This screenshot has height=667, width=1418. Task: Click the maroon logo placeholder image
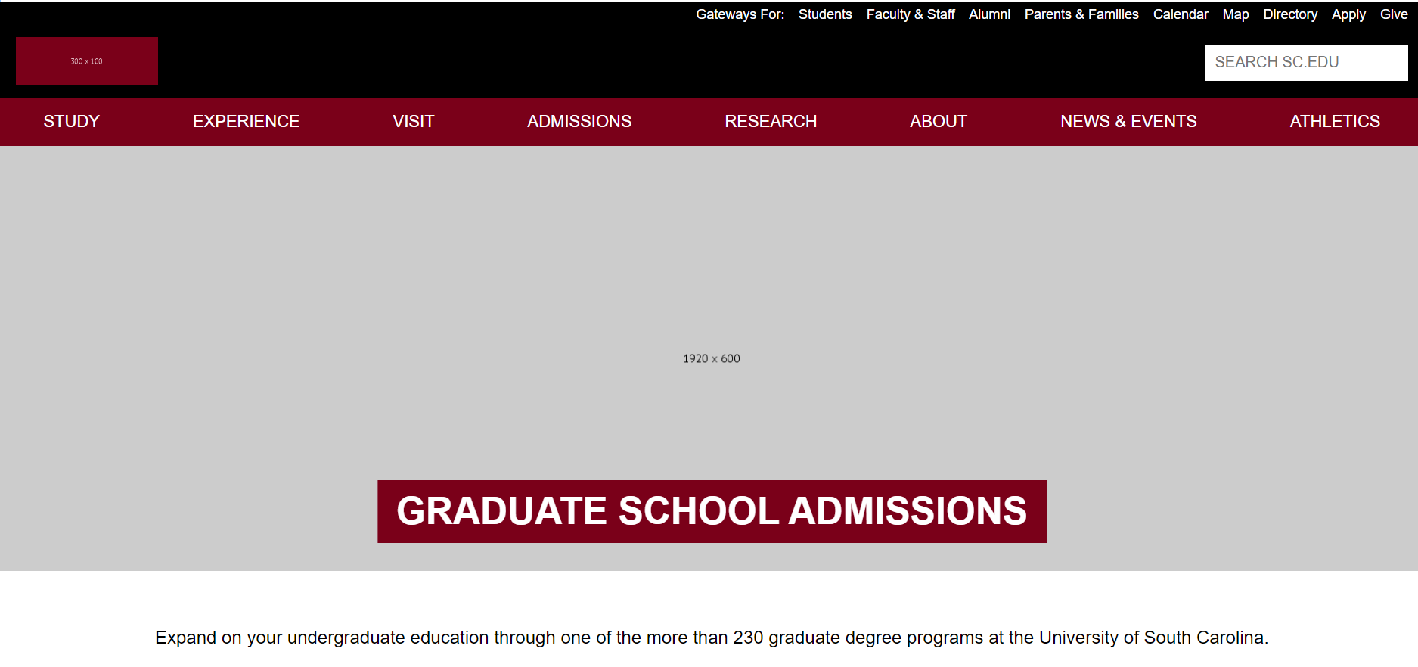(87, 60)
